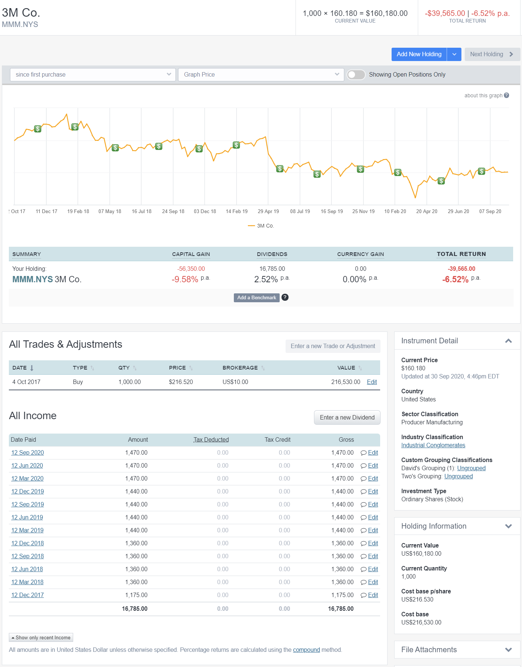The width and height of the screenshot is (522, 667).
Task: Click dividend marker near 07 May 18
Action: [115, 148]
